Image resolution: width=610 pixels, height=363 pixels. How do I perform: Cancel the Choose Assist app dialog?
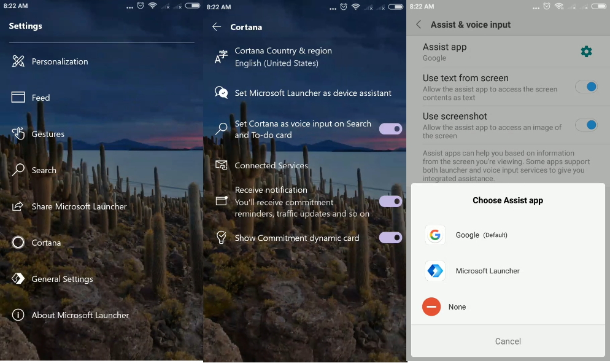tap(508, 341)
